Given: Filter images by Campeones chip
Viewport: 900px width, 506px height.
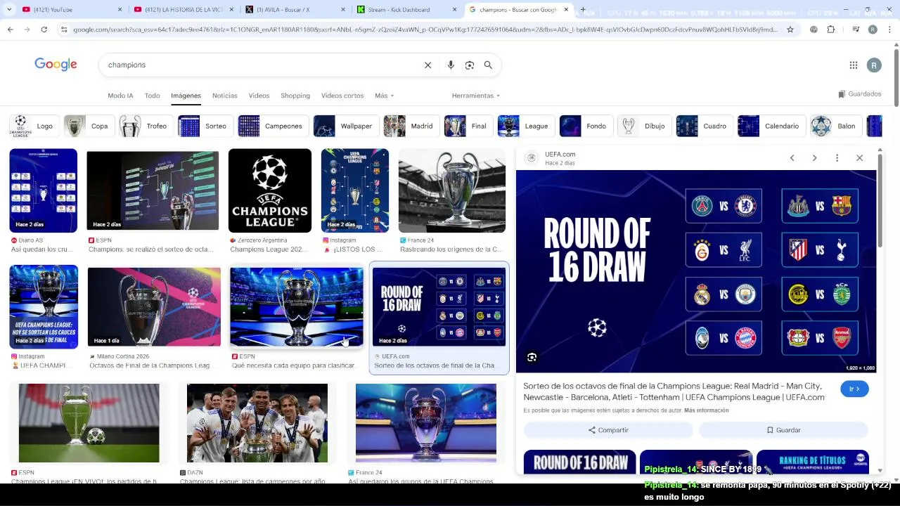Looking at the screenshot, I should click(273, 126).
